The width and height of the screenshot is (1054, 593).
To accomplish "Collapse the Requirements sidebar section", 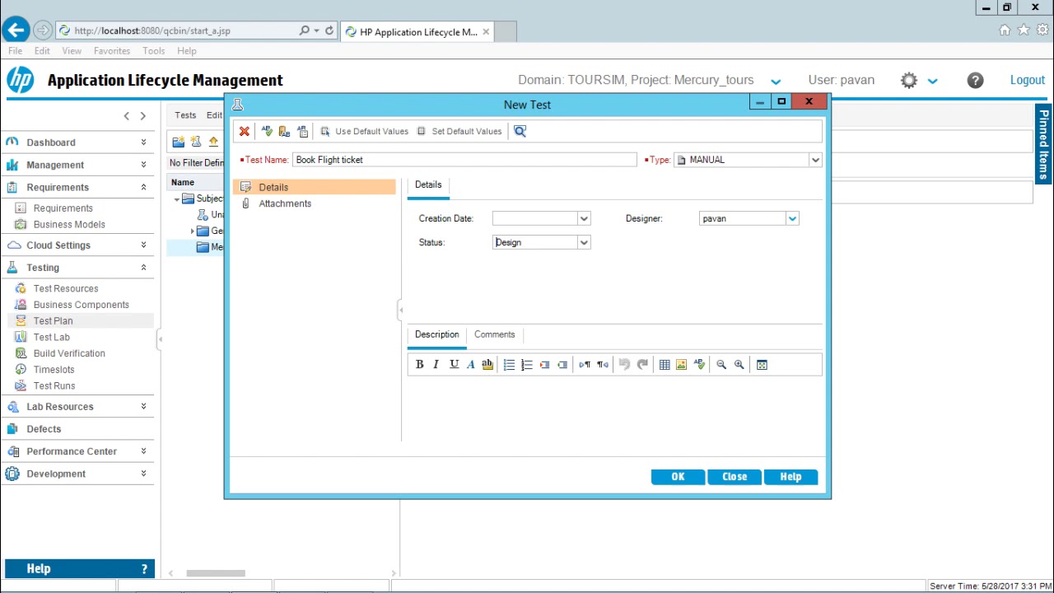I will (x=143, y=187).
